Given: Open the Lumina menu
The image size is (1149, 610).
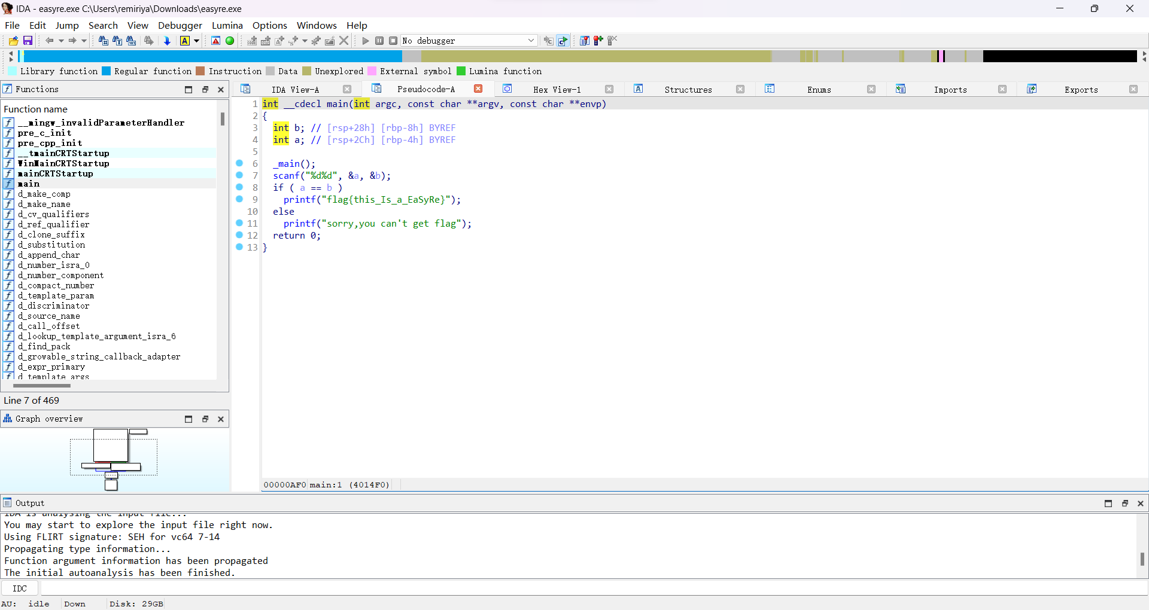Looking at the screenshot, I should pyautogui.click(x=227, y=25).
